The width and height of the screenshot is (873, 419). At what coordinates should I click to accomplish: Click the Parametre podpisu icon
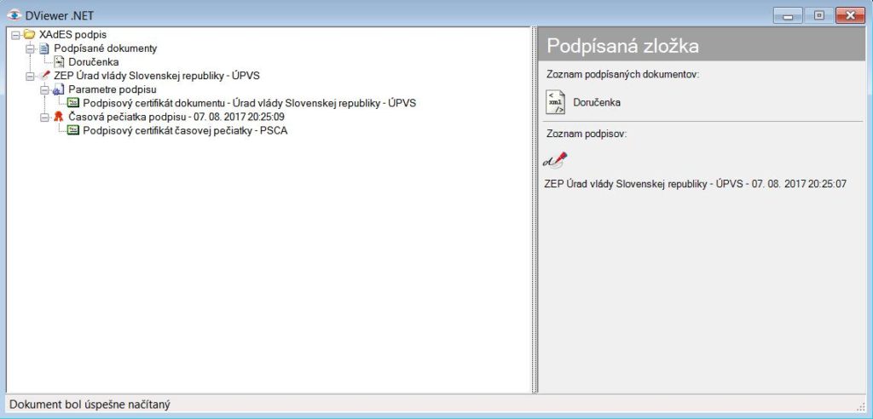59,89
